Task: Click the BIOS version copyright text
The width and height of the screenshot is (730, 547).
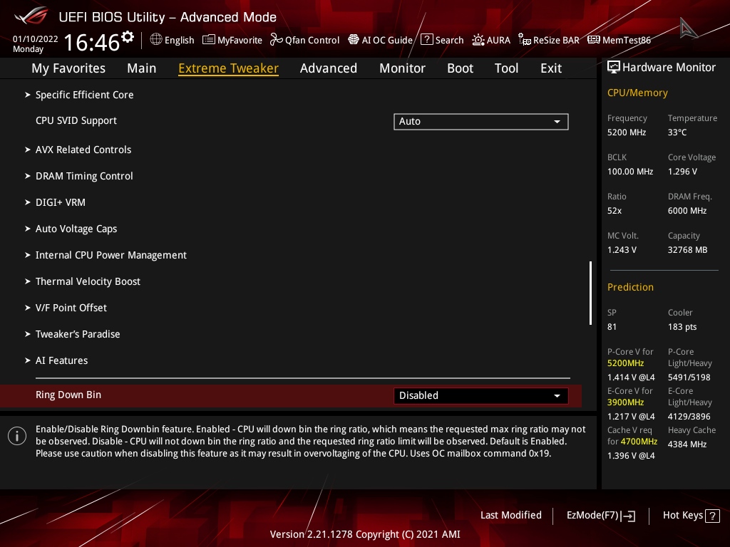Action: (x=365, y=534)
